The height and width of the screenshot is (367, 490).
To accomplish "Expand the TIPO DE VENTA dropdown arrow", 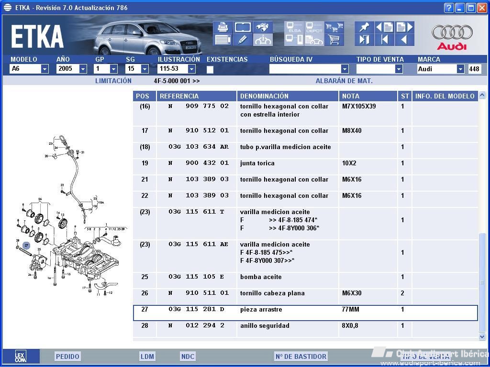I will (x=399, y=69).
